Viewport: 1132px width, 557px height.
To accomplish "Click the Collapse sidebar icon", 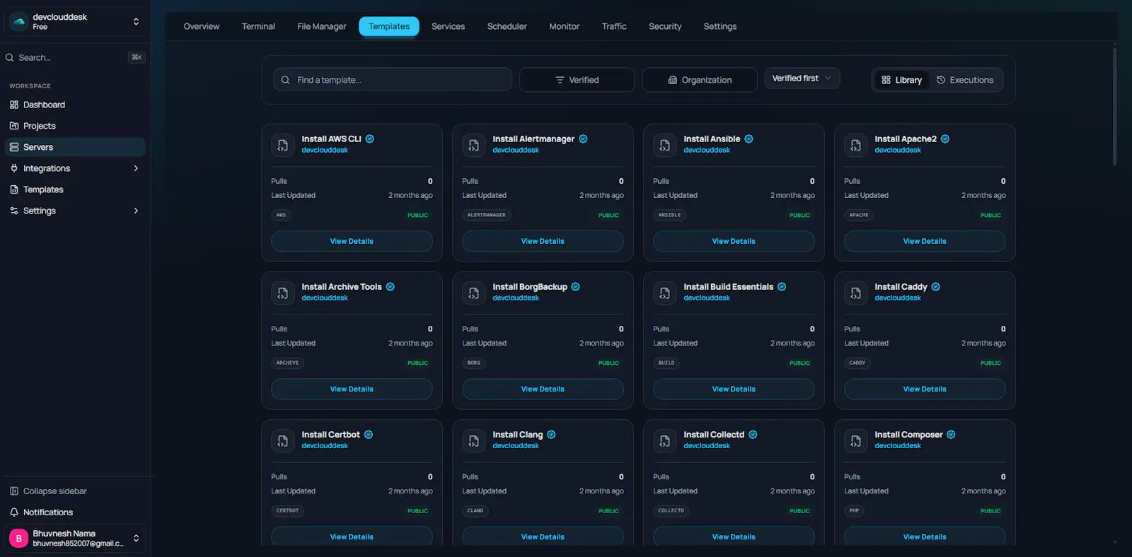I will point(14,491).
